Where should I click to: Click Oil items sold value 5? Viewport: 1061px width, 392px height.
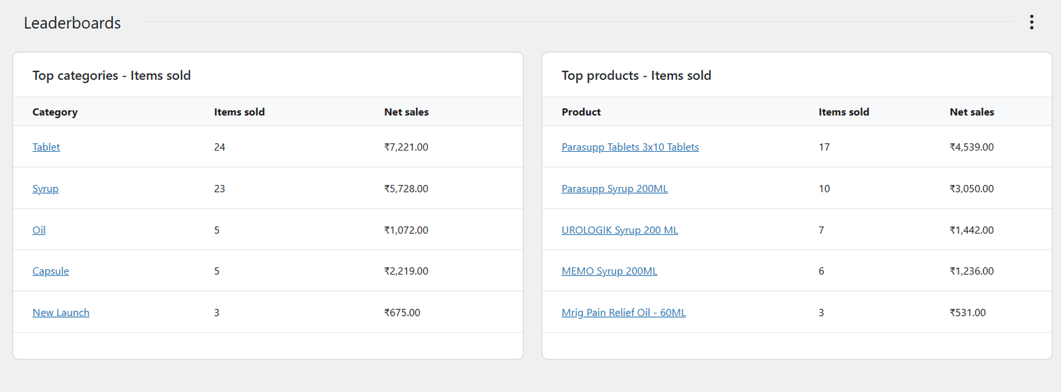click(217, 230)
